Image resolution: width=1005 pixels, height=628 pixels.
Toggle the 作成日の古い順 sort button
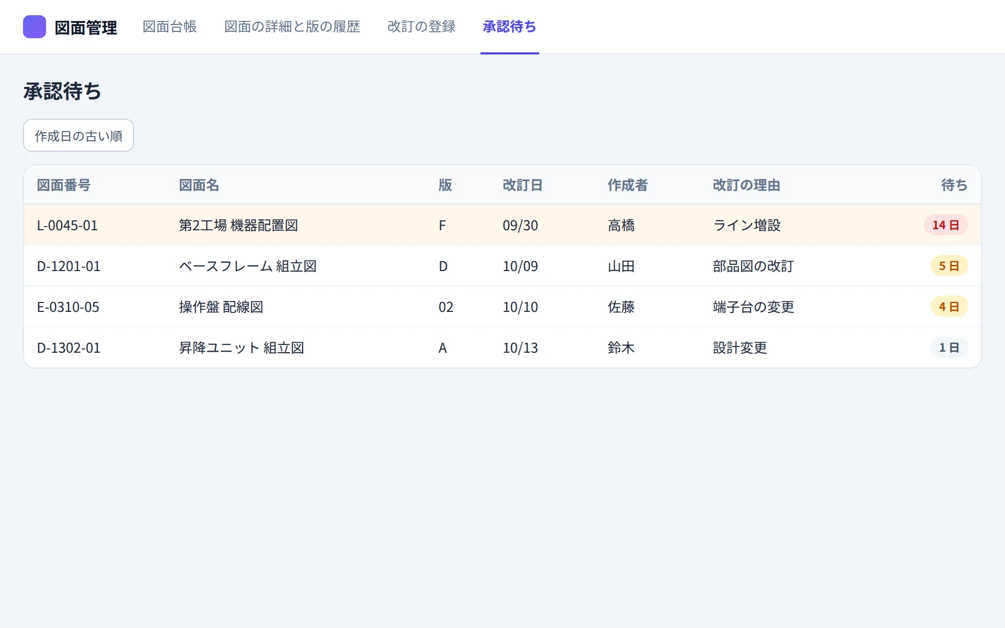click(x=79, y=136)
